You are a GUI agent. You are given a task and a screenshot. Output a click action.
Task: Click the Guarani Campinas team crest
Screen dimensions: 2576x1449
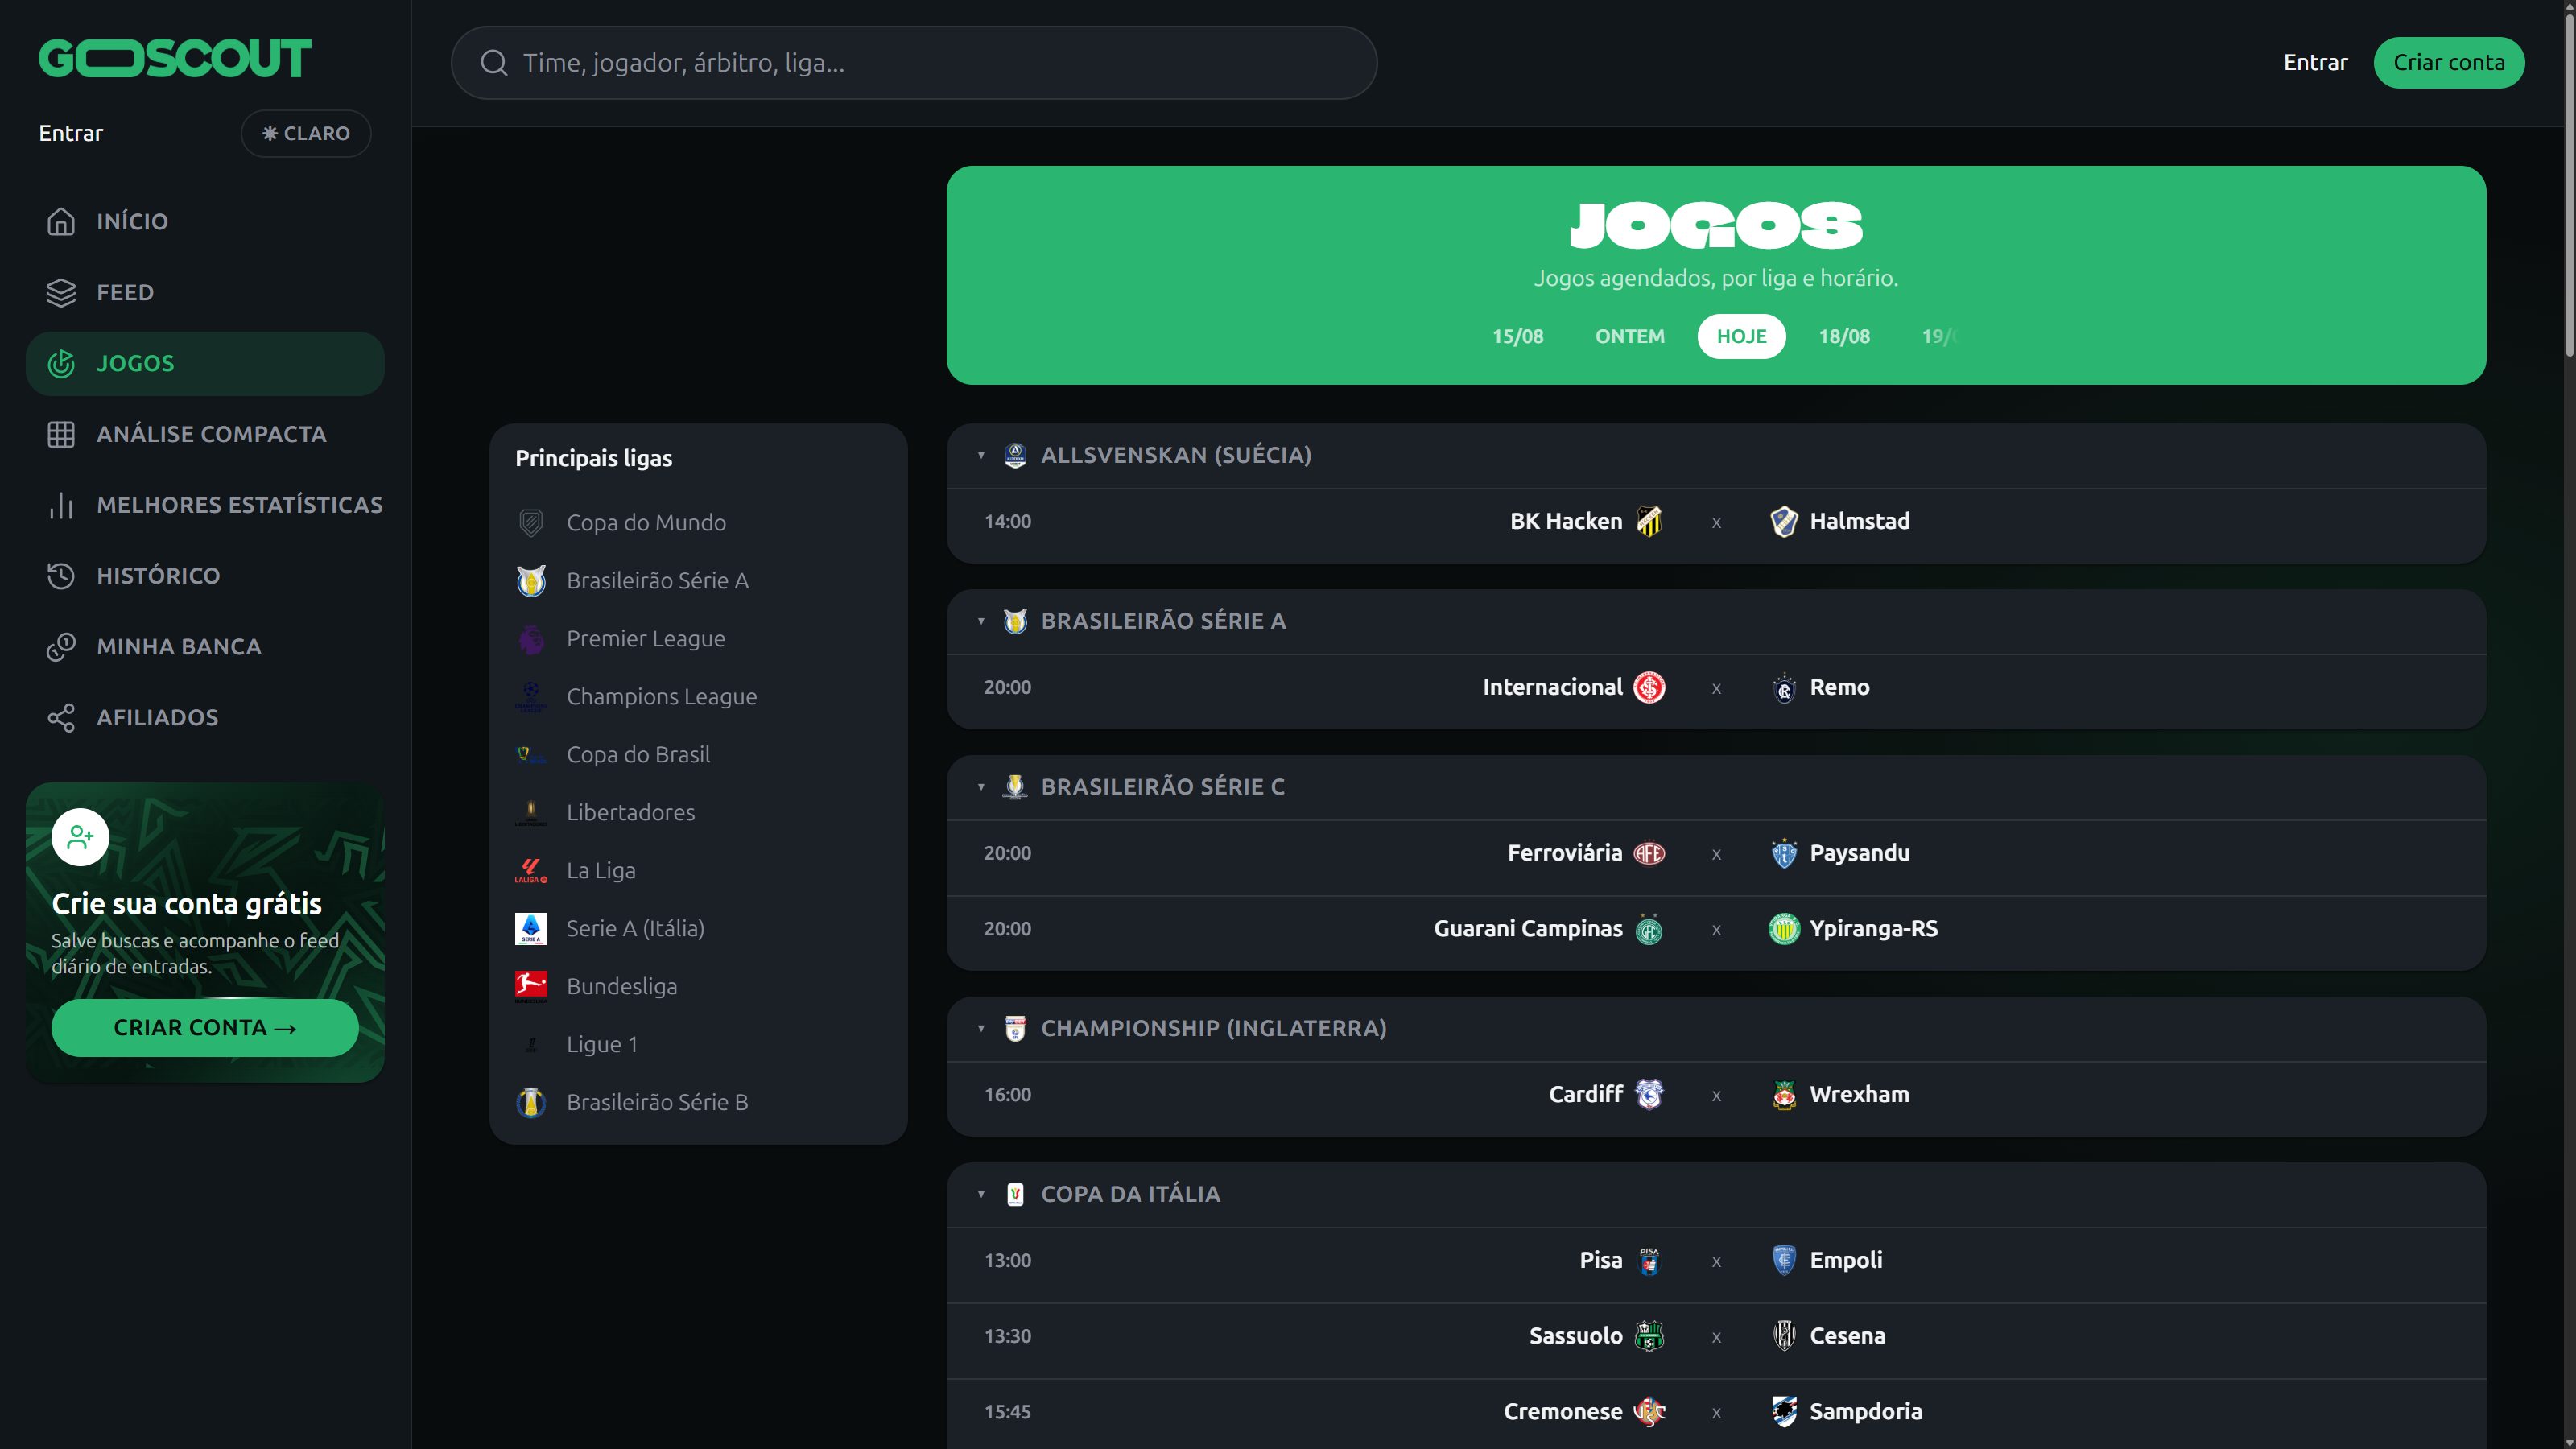click(1649, 929)
